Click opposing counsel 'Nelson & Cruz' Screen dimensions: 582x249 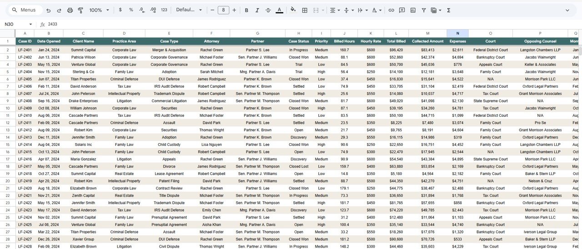(540, 181)
